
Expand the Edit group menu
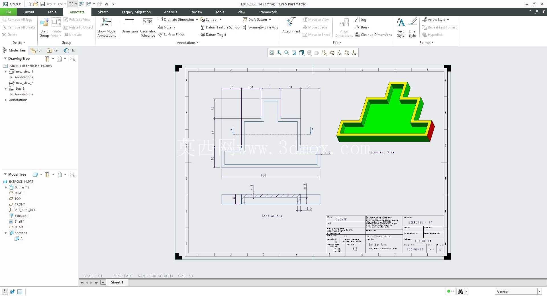point(337,43)
